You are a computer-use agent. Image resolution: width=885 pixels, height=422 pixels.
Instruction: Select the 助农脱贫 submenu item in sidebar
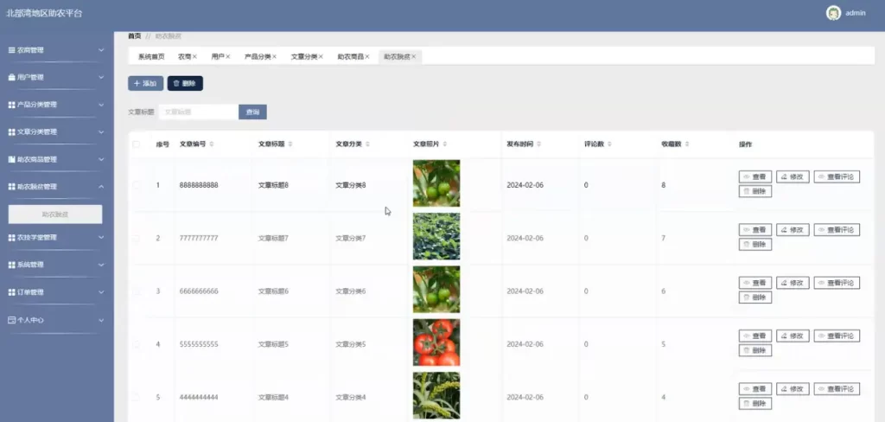click(55, 214)
